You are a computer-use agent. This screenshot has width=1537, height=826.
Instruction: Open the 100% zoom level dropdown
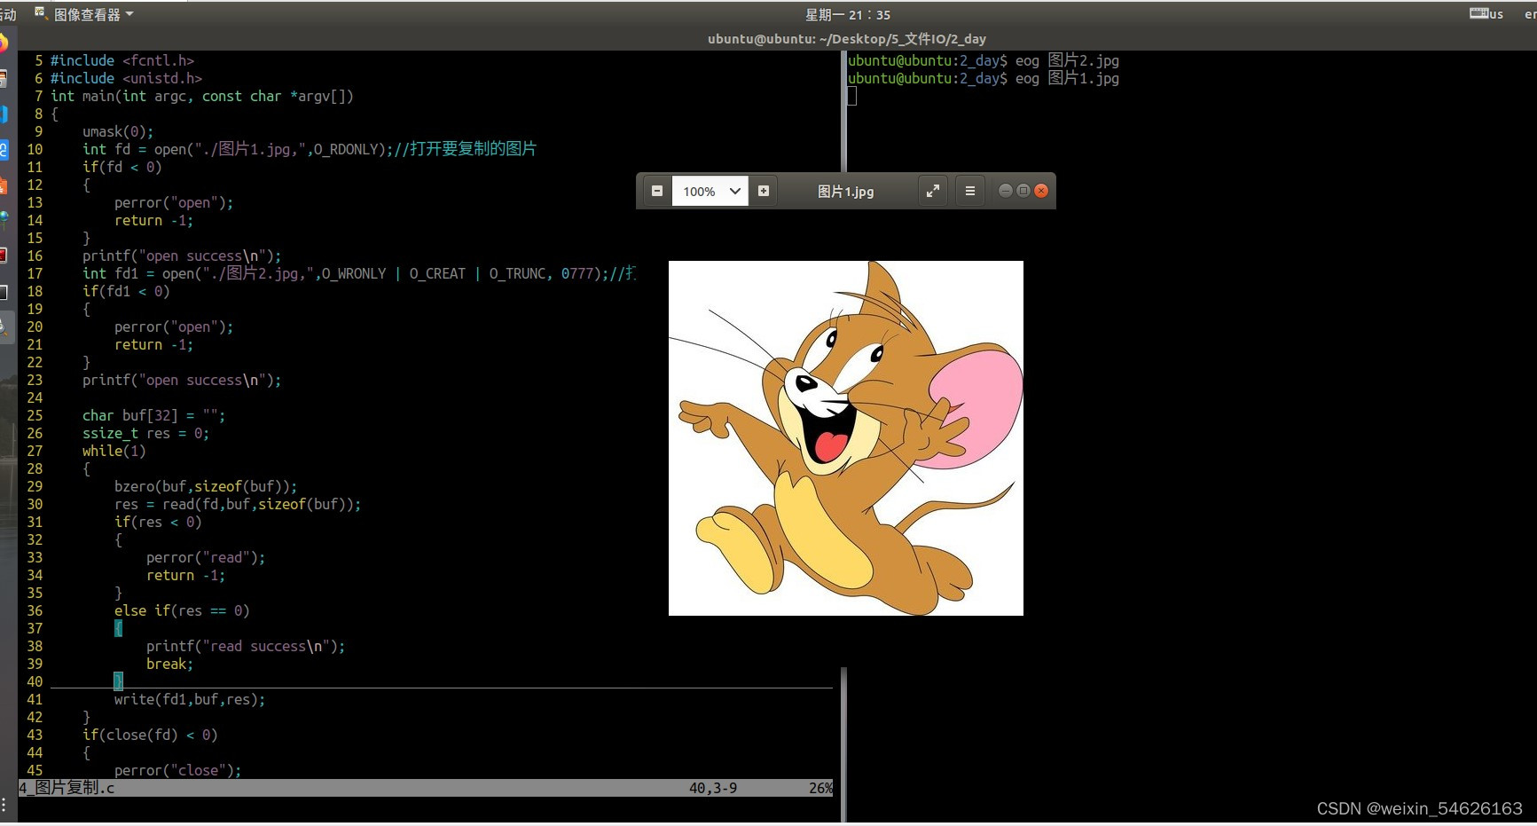click(x=710, y=191)
